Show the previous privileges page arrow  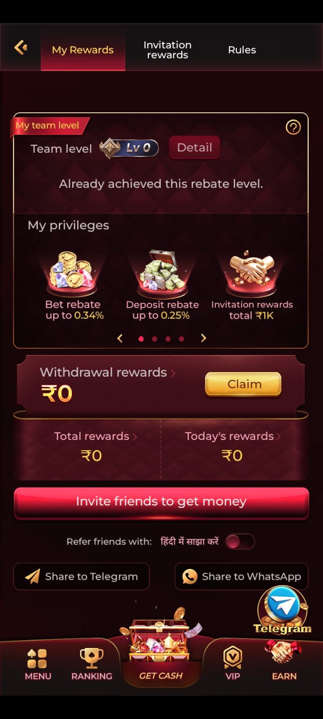pyautogui.click(x=120, y=338)
